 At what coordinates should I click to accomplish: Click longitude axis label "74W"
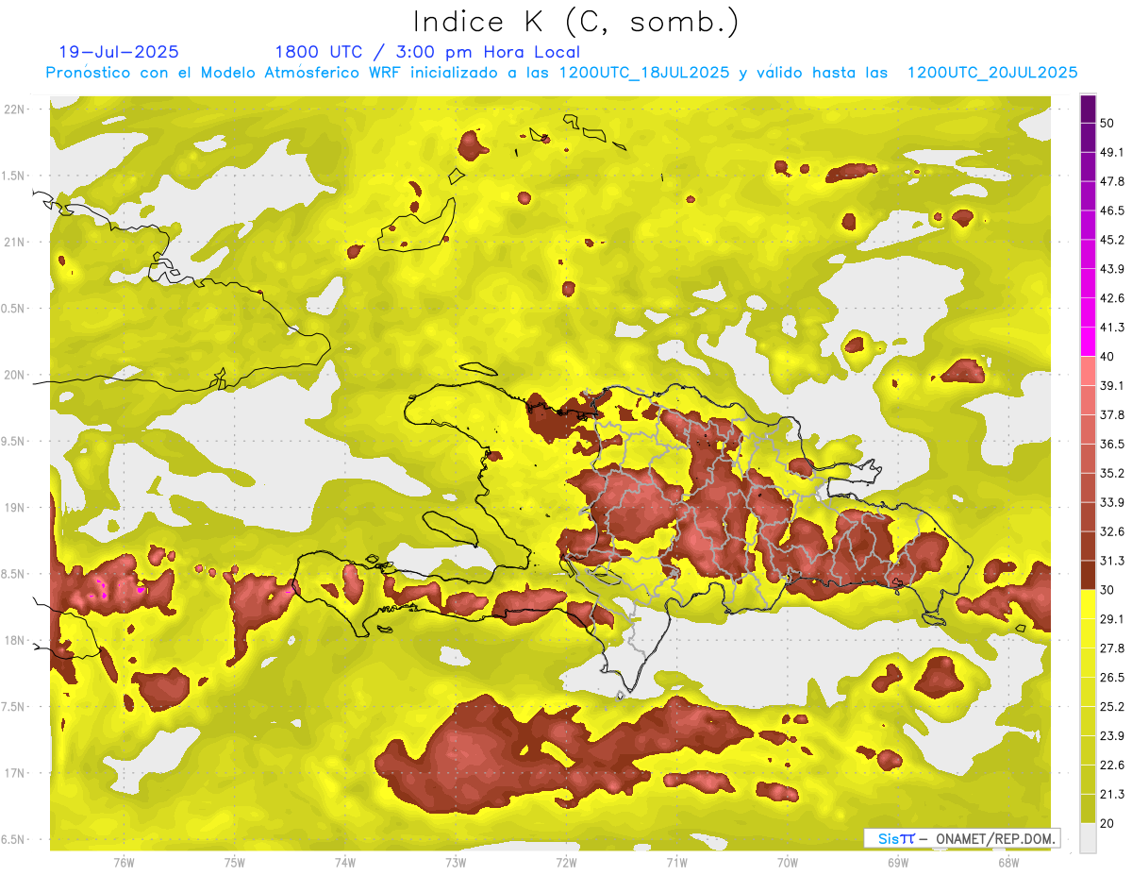(x=345, y=863)
